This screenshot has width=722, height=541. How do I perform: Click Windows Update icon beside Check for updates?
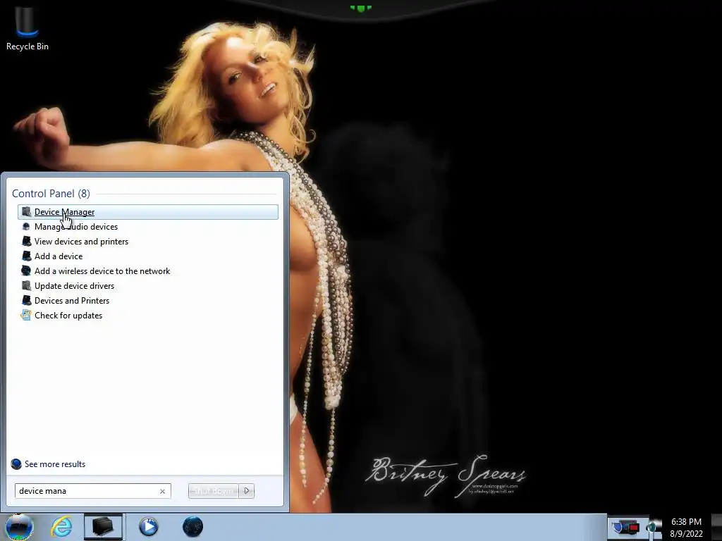point(26,315)
